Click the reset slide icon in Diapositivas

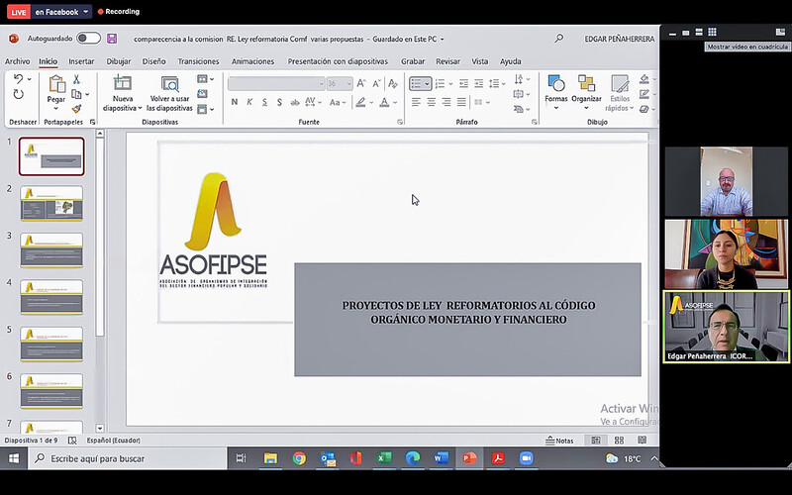203,94
